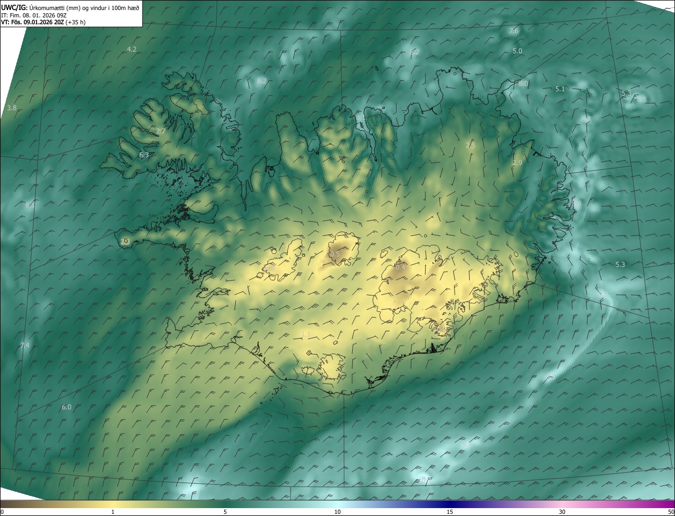Click the "6.0" value label on the map

(x=66, y=407)
